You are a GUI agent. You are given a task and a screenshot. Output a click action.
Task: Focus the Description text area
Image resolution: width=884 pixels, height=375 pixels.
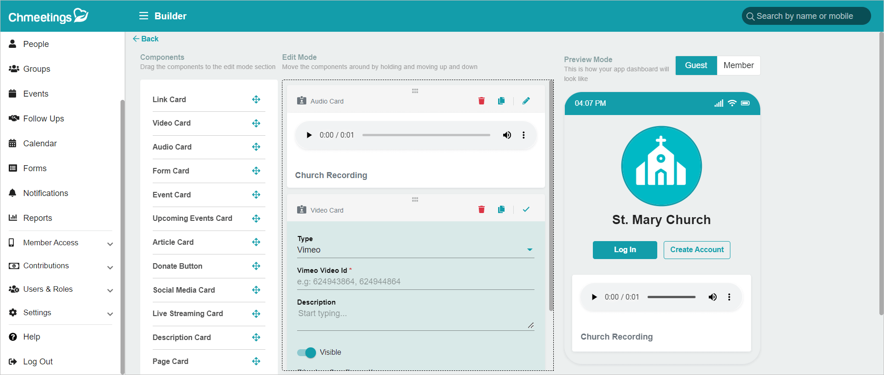415,319
